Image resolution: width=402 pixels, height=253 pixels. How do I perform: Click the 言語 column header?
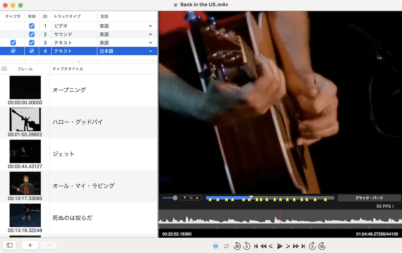click(x=104, y=16)
